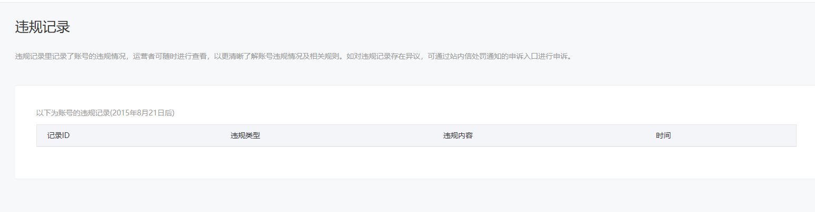
Task: Select the 时间 column header
Action: click(x=663, y=135)
